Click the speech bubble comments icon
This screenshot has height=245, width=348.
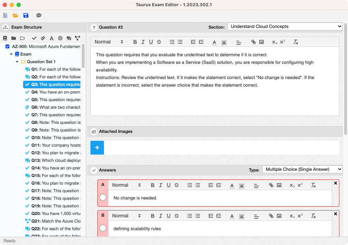39,16
